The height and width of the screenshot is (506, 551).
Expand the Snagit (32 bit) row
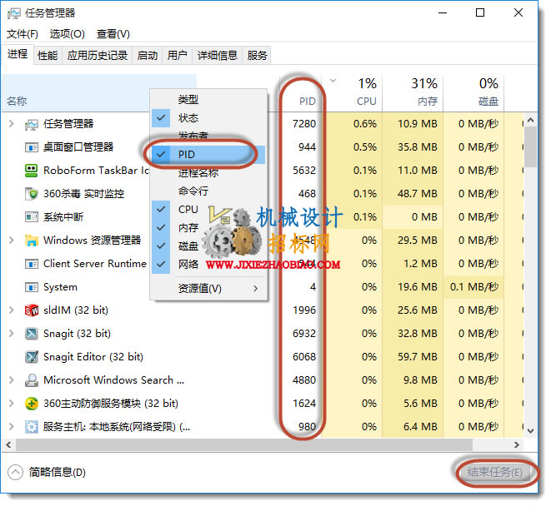pos(11,334)
